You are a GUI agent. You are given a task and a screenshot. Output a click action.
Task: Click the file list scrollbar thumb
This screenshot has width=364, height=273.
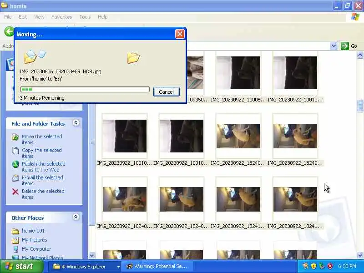[x=360, y=106]
